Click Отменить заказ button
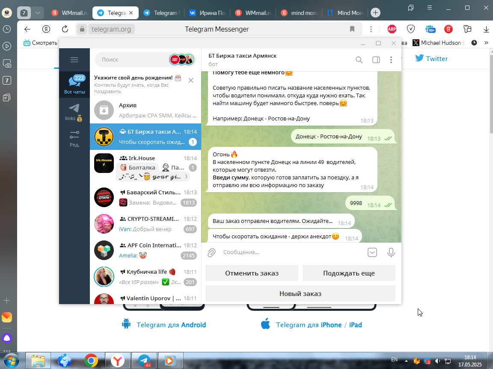 point(252,273)
